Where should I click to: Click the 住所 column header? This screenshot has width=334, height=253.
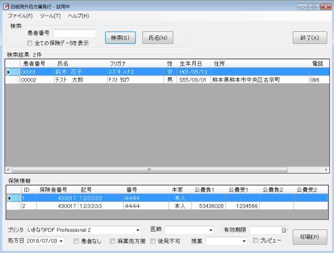[260, 63]
